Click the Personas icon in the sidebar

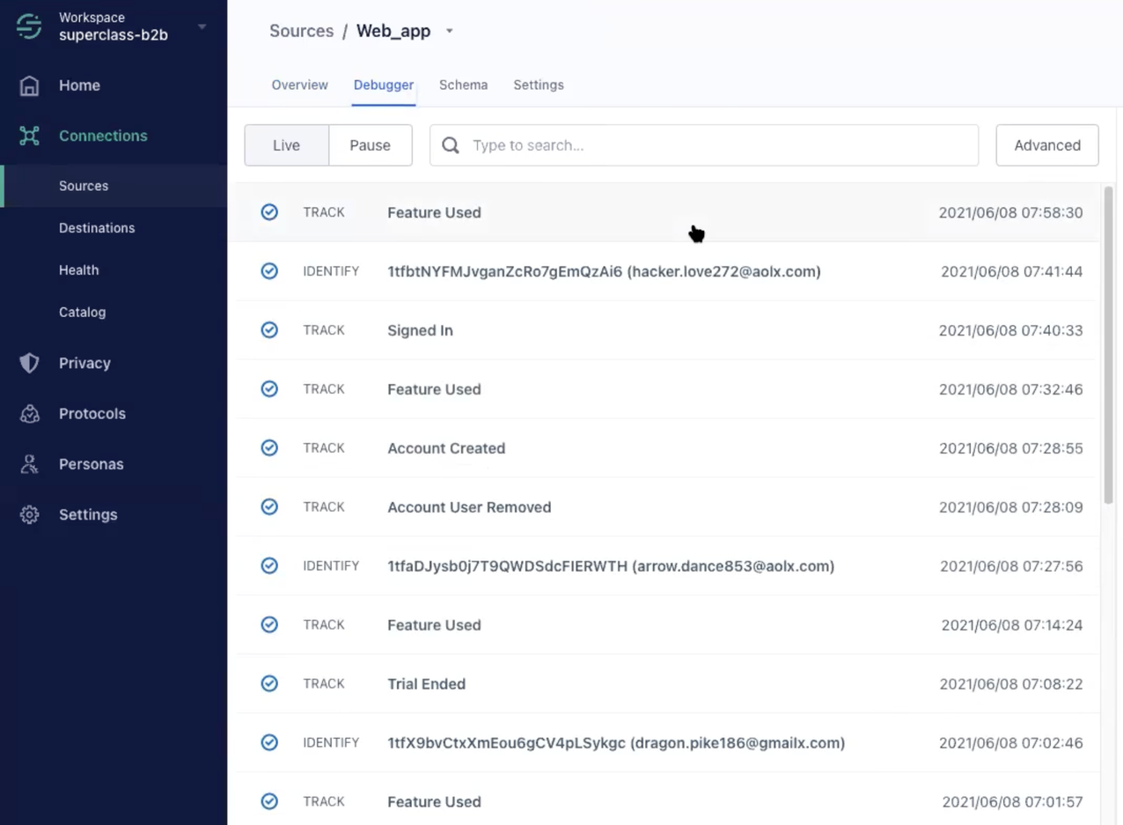[x=29, y=464]
